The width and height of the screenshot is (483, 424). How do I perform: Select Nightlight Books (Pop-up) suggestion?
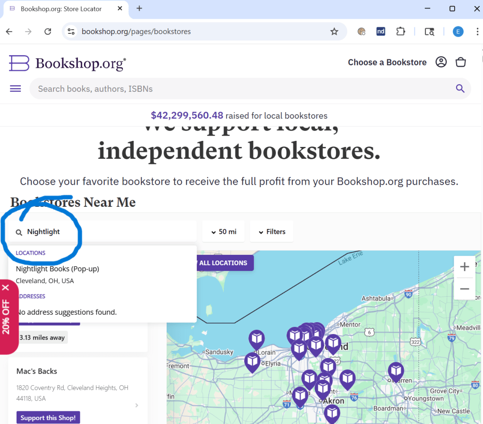click(x=58, y=269)
